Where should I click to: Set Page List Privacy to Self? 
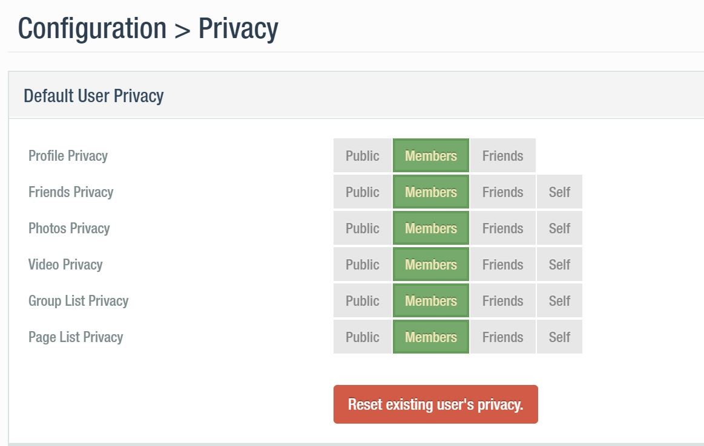point(559,337)
